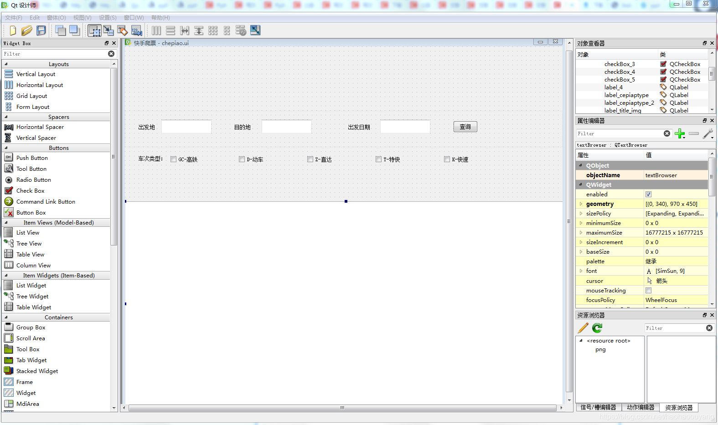This screenshot has height=425, width=718.
Task: Reload resources with the green arrow icon
Action: pos(597,328)
